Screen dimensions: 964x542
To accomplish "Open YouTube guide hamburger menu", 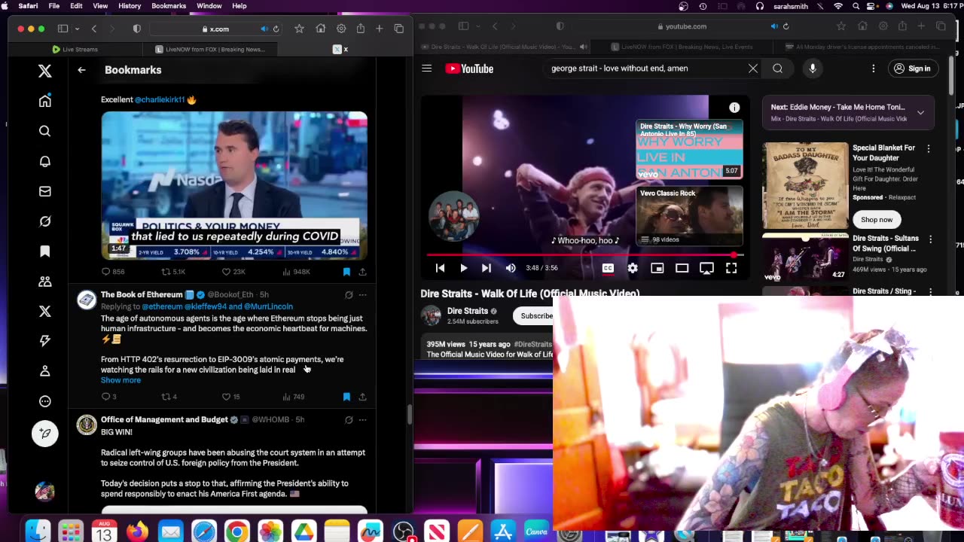I will (427, 69).
